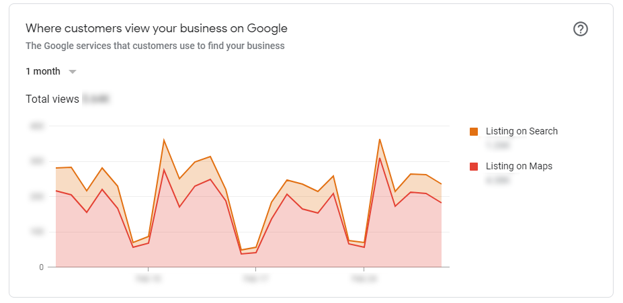Click the help question mark icon

(581, 30)
